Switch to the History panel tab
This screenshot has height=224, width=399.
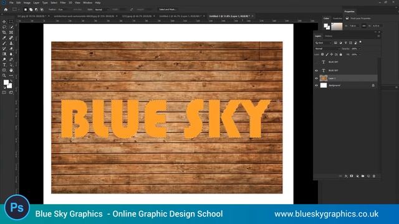[329, 36]
